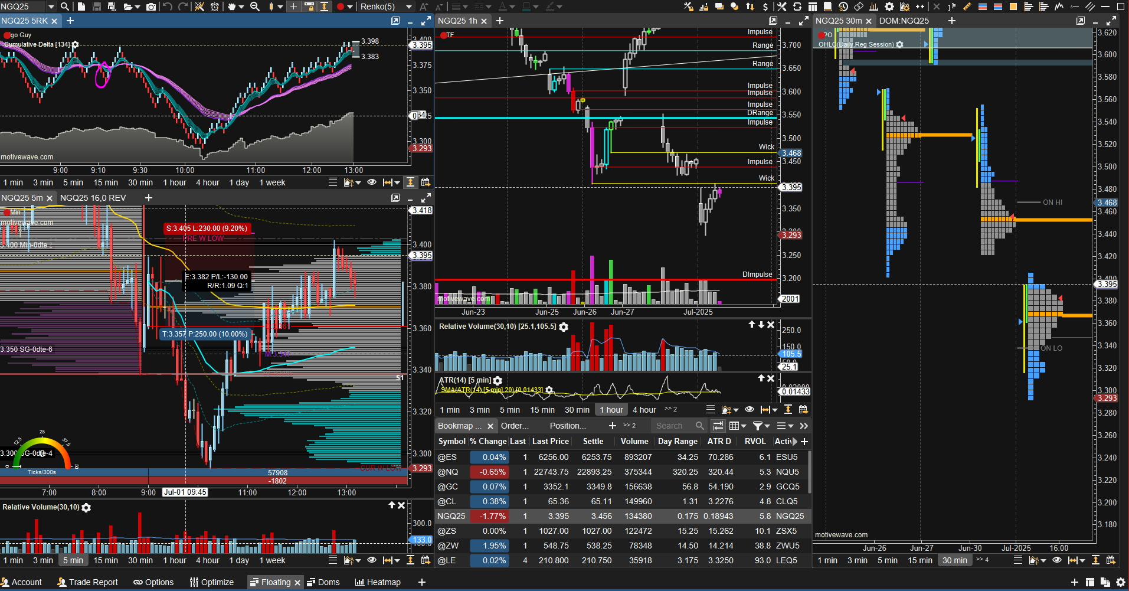This screenshot has height=591, width=1129.
Task: Click the dollar sign icon in the toolbar
Action: 765,6
